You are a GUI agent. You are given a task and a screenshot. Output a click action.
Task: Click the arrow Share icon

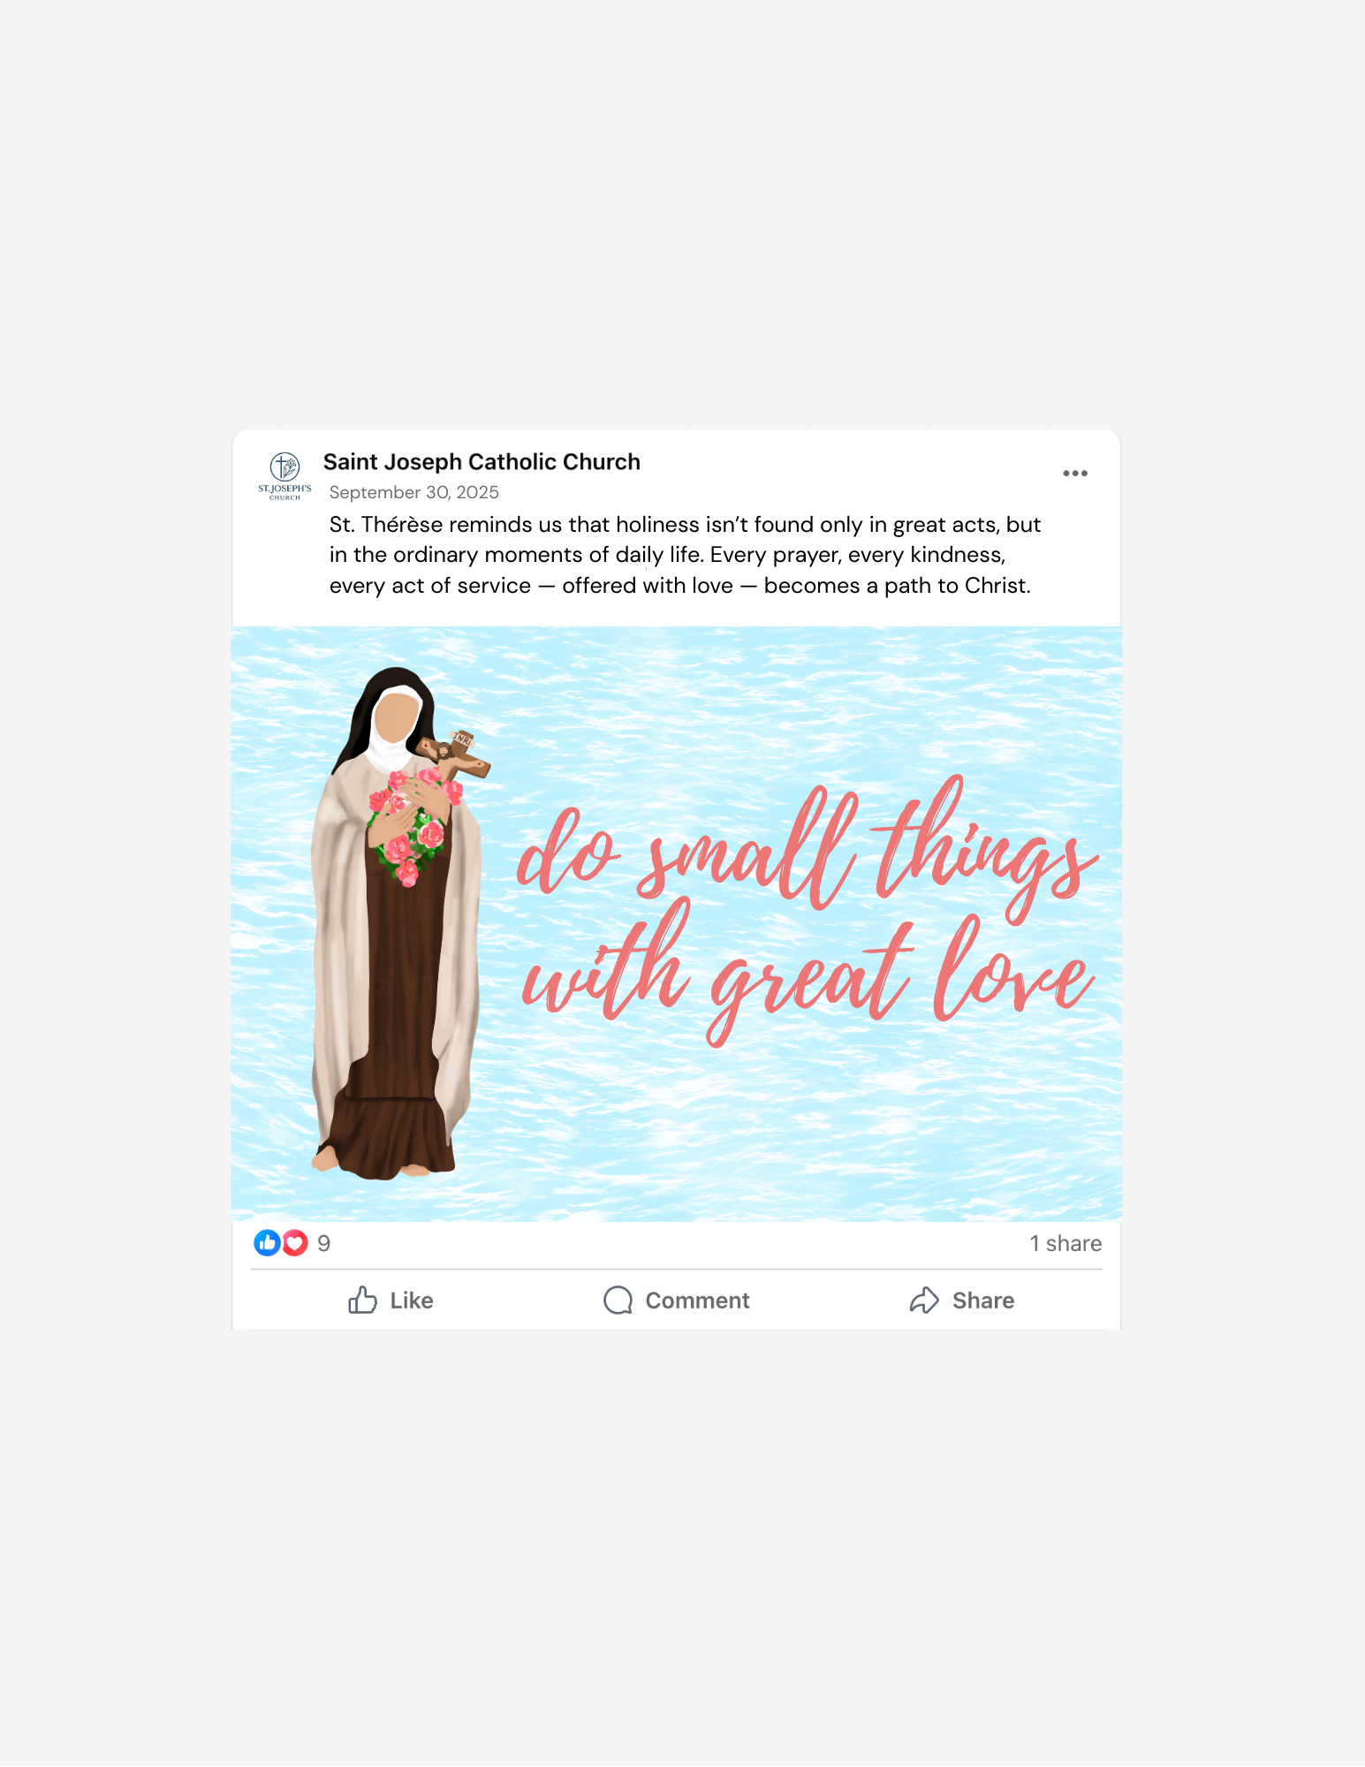point(924,1300)
